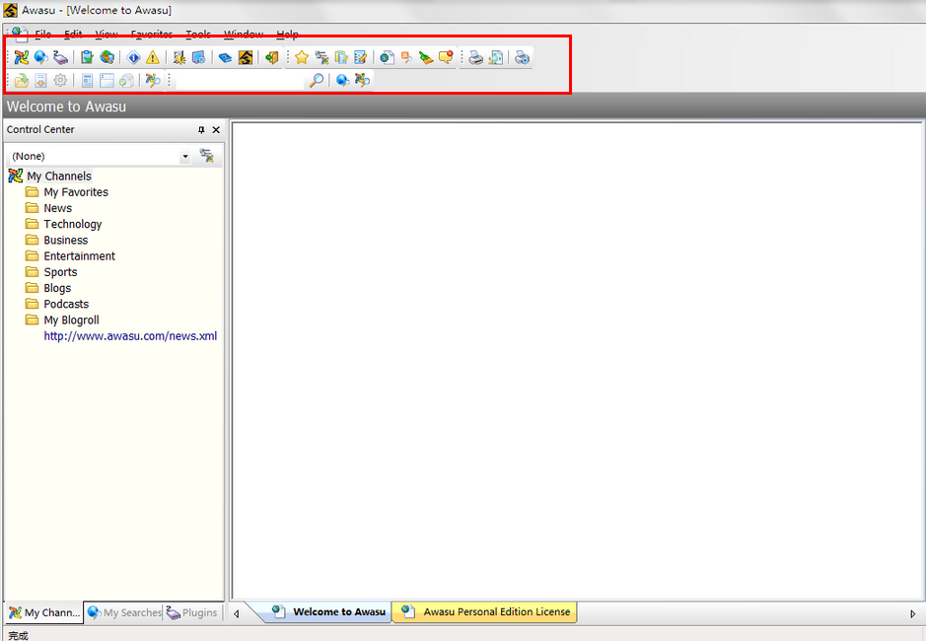Screen dimensions: 926x641
Task: Click inside the toolbar search input field
Action: tap(241, 80)
